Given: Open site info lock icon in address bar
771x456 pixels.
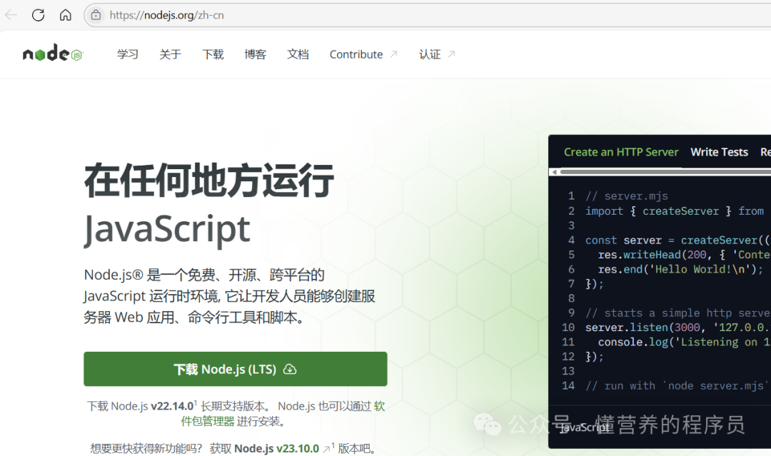Looking at the screenshot, I should [96, 15].
